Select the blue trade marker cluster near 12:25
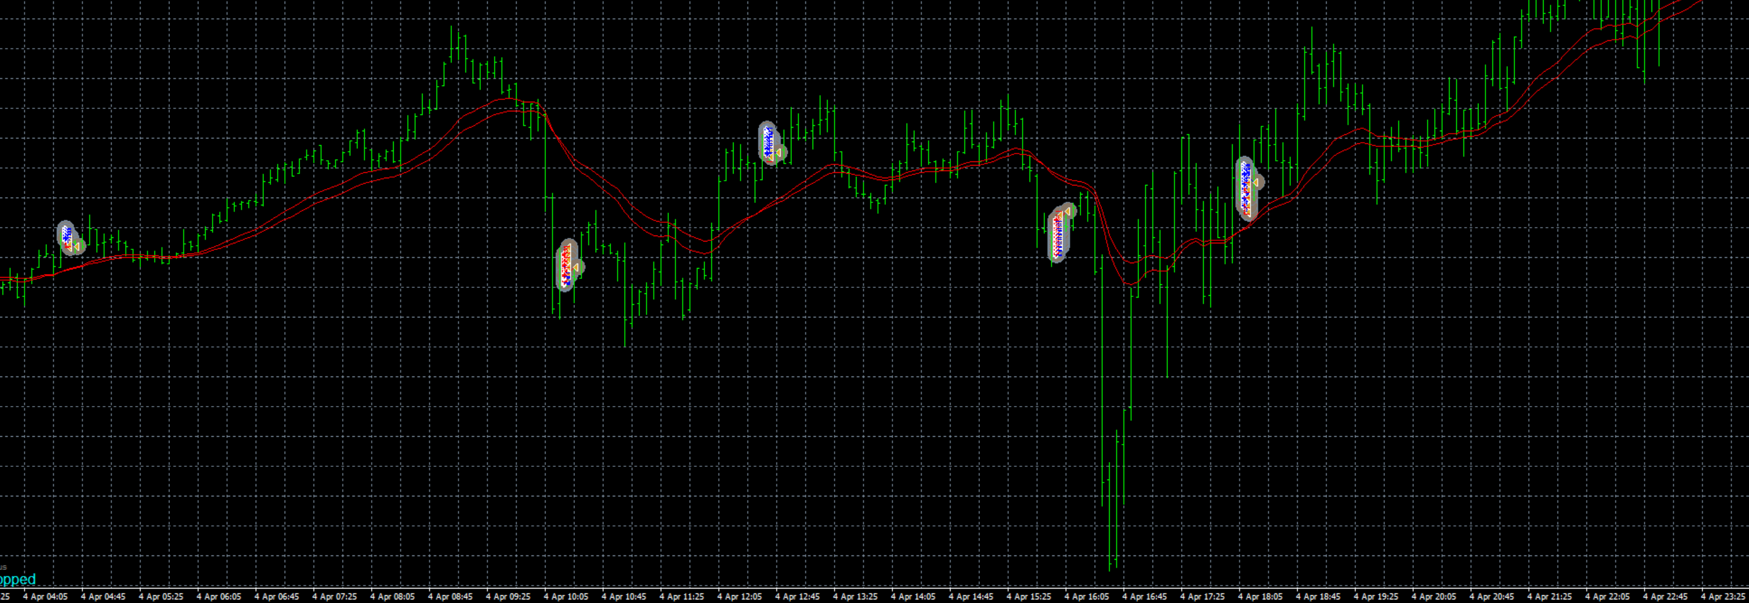Screen dimensions: 1749x603 coord(772,144)
